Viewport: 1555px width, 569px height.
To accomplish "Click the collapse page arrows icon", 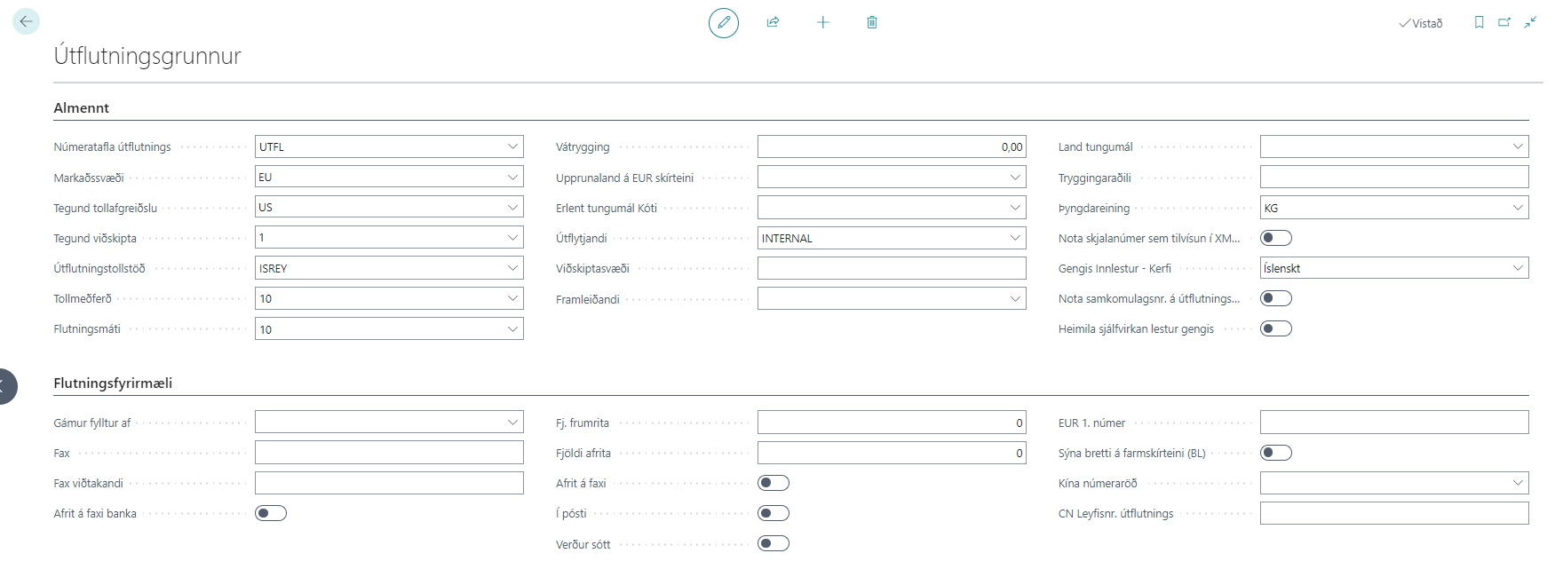I will pos(1530,22).
